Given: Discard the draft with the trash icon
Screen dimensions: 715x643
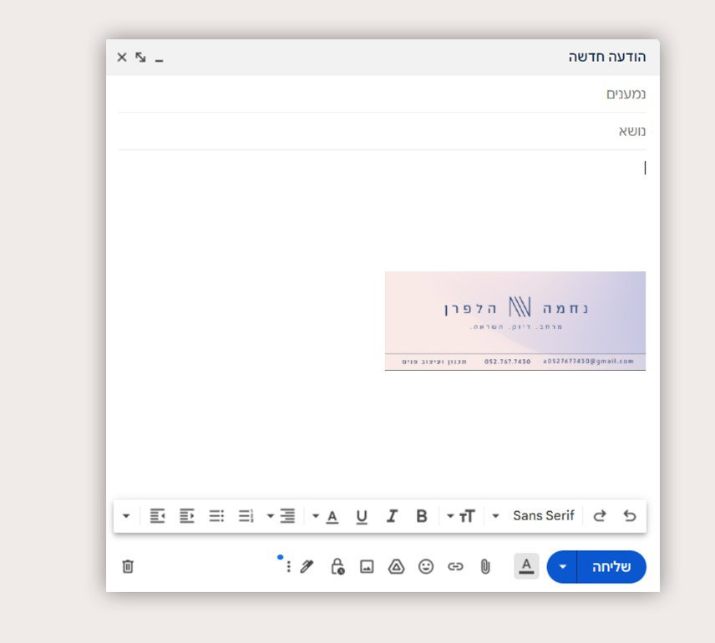Looking at the screenshot, I should [x=128, y=567].
